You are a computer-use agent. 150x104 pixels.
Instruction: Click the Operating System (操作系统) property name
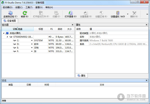tap(84, 40)
